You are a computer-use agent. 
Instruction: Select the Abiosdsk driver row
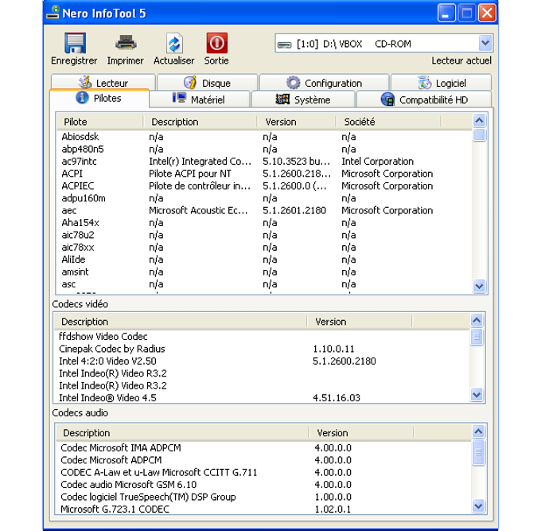click(264, 137)
